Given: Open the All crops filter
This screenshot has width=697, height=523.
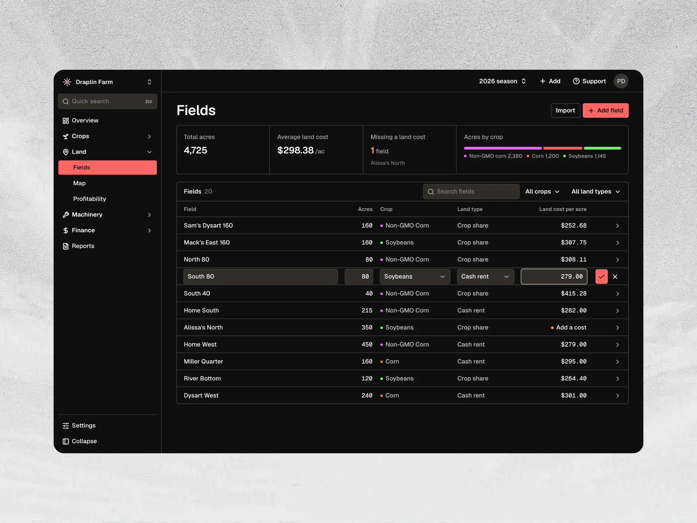Looking at the screenshot, I should pos(542,191).
